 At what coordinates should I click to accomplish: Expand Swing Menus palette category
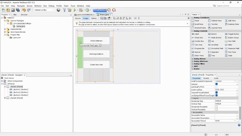point(192,59)
